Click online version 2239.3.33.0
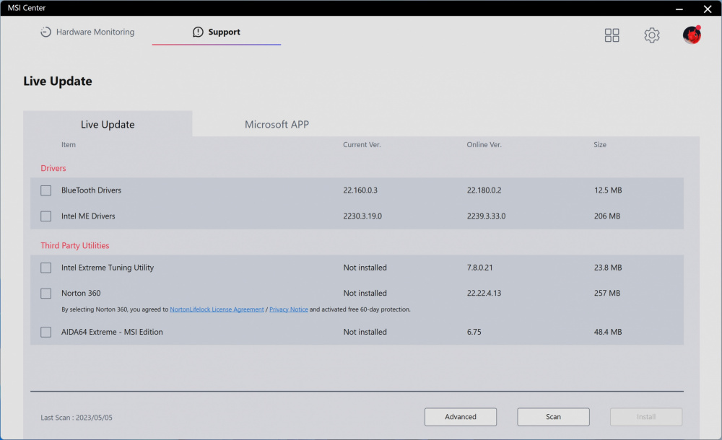The height and width of the screenshot is (440, 722). [486, 216]
